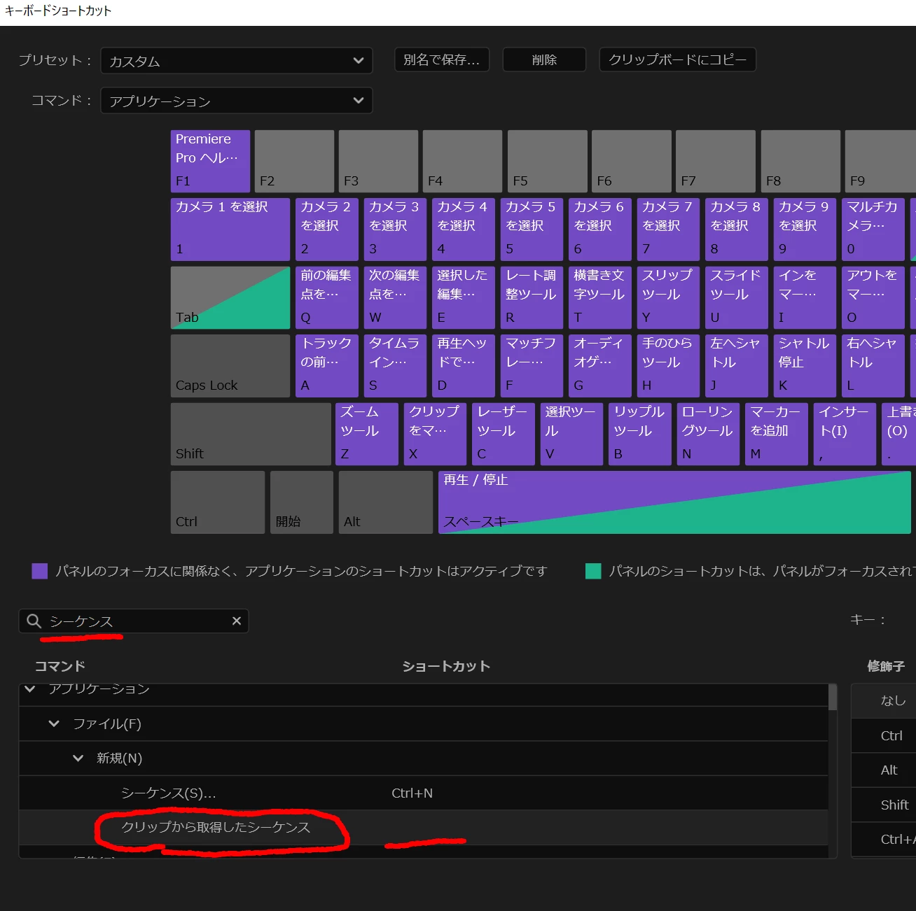Click the K key (シャトル停止)
Screen dimensions: 916x911
[805, 365]
